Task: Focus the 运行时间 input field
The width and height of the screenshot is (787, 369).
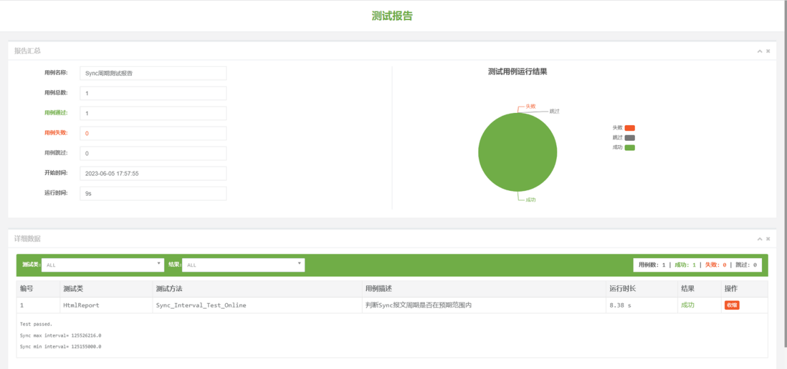Action: point(153,193)
